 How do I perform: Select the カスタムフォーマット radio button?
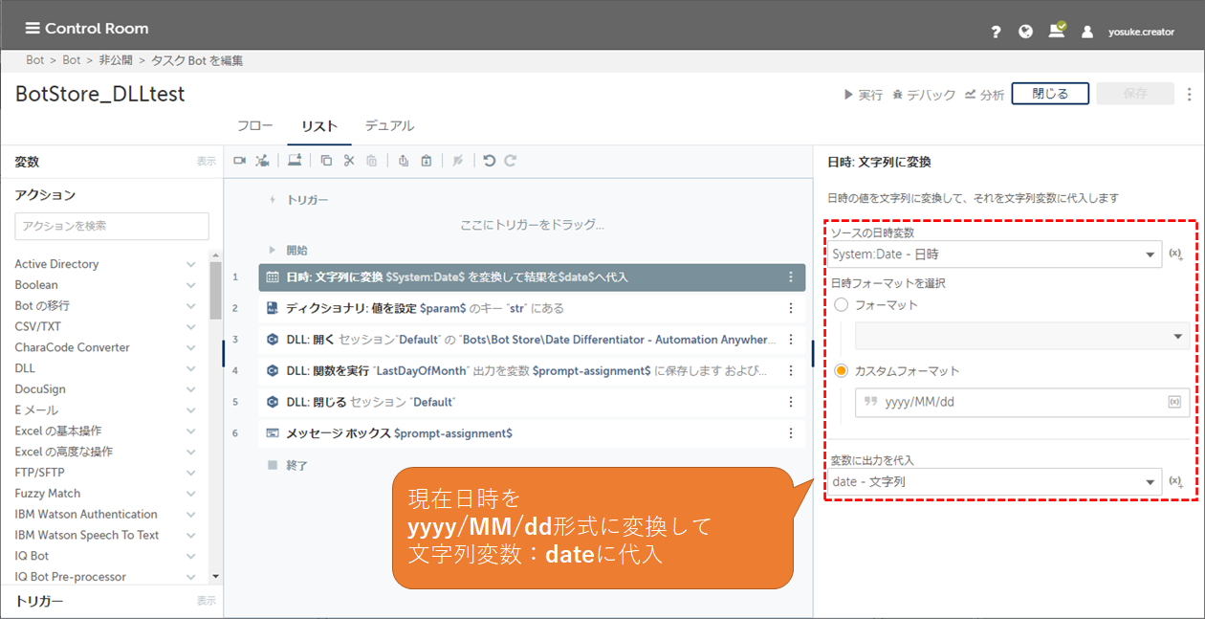point(842,371)
